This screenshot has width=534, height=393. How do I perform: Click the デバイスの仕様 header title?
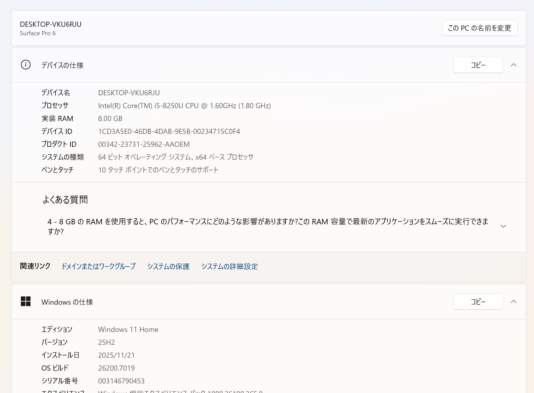(62, 65)
